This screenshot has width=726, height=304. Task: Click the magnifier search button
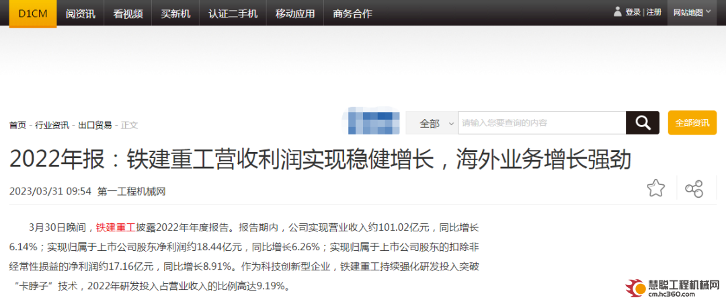[x=643, y=123]
